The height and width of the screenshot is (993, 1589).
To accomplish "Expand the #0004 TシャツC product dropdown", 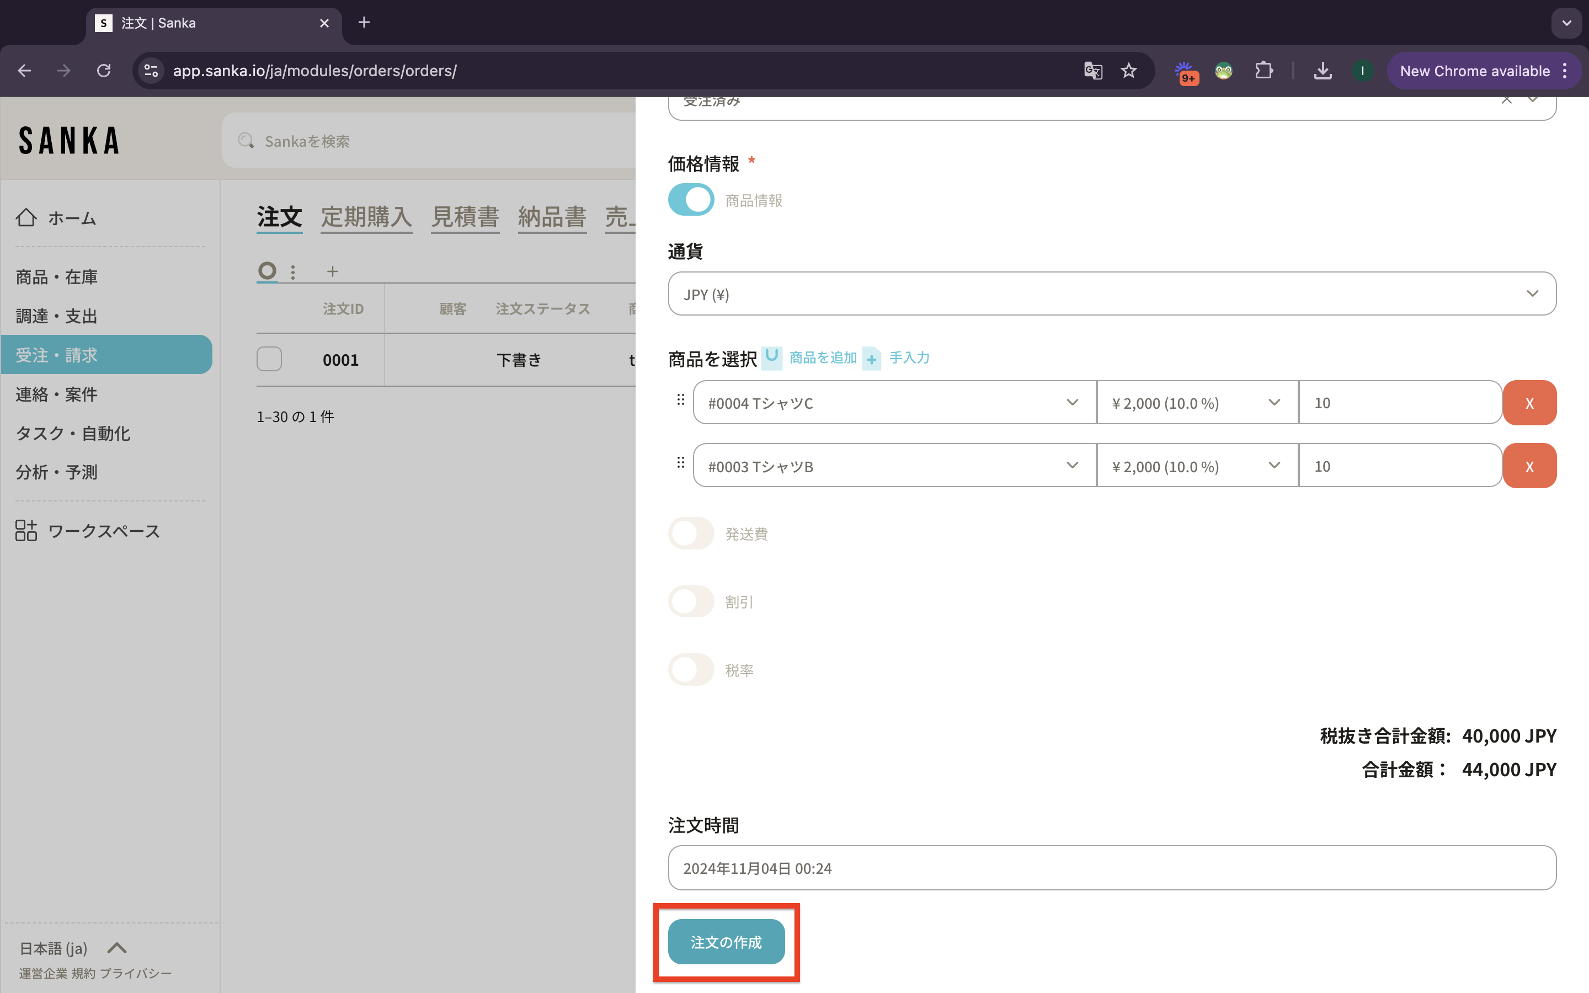I will pos(894,403).
